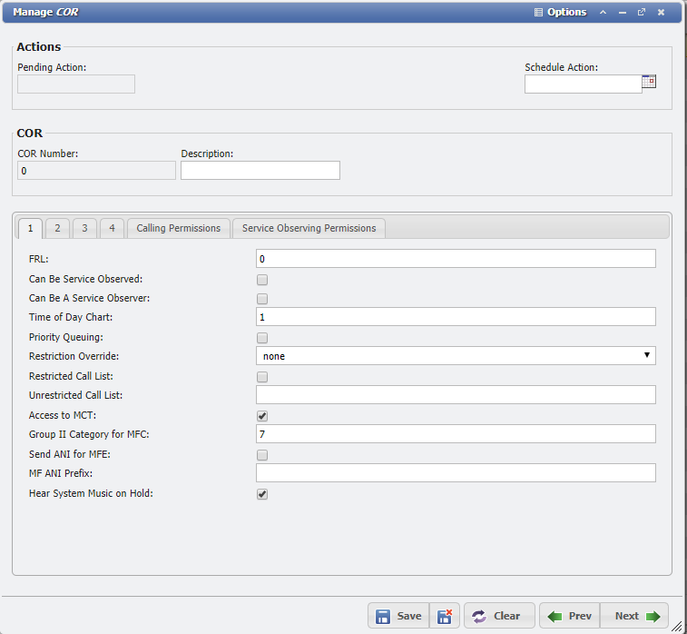687x634 pixels.
Task: Minimize the Manage COR panel
Action: [623, 13]
